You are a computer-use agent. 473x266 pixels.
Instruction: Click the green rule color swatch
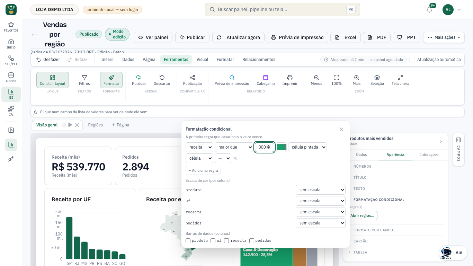click(281, 147)
